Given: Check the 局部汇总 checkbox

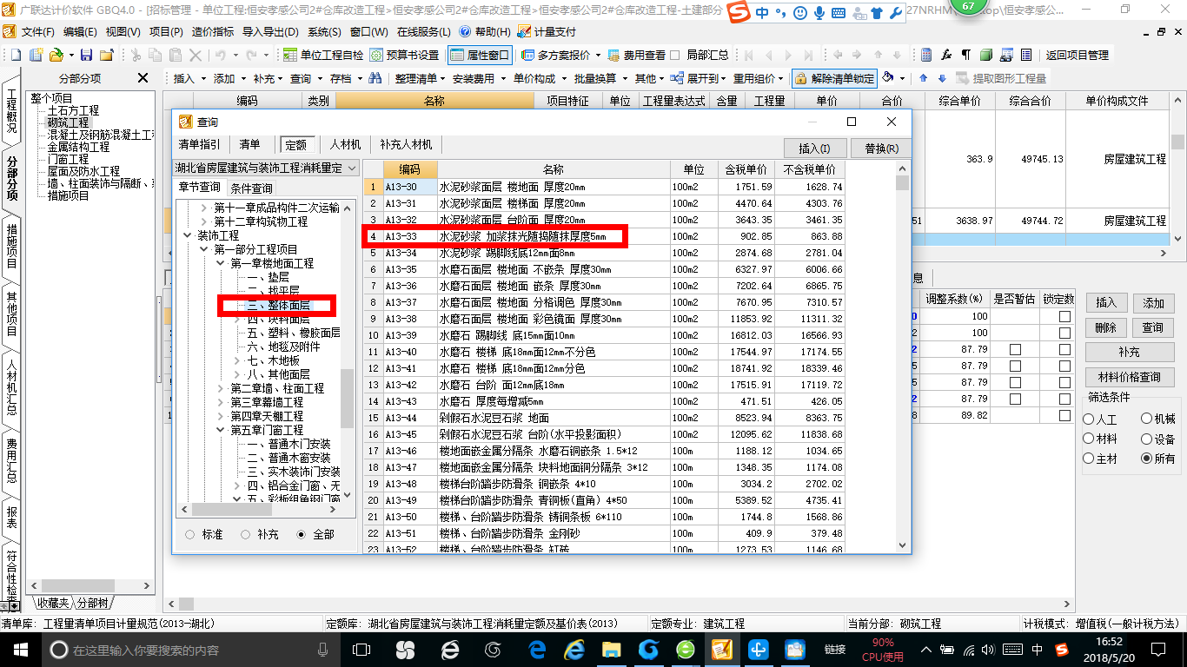Looking at the screenshot, I should click(675, 55).
